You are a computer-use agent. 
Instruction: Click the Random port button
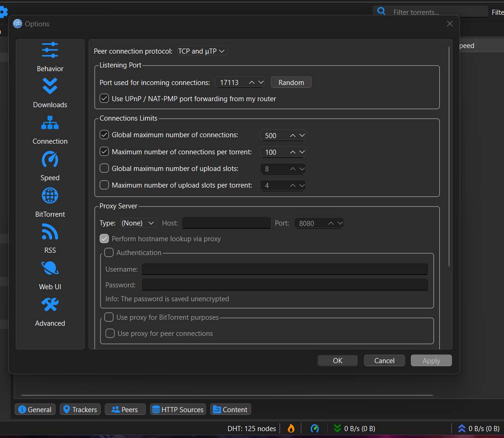click(x=291, y=82)
